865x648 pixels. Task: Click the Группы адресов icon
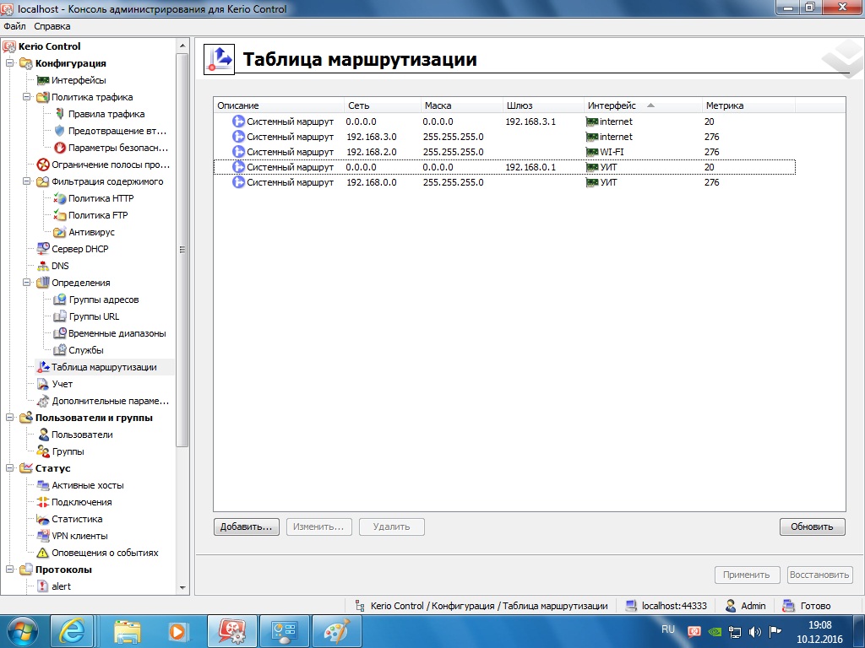click(60, 300)
